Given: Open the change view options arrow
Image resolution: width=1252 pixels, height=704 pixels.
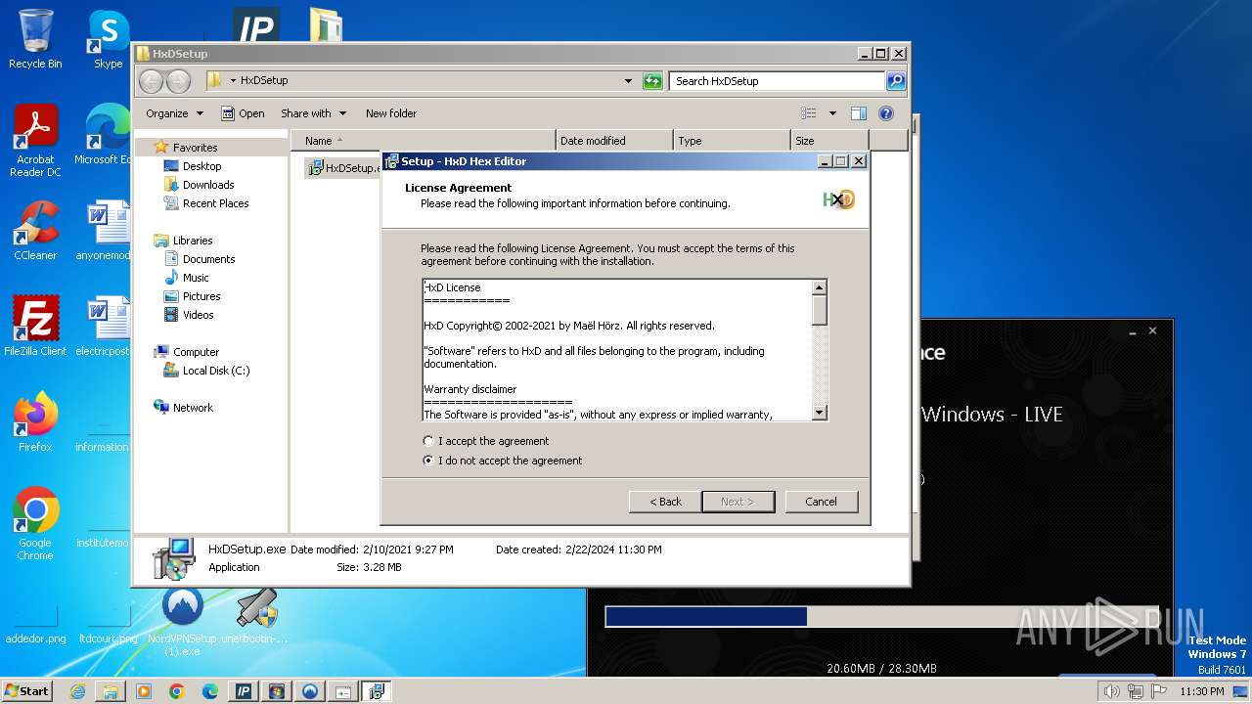Looking at the screenshot, I should pos(832,113).
